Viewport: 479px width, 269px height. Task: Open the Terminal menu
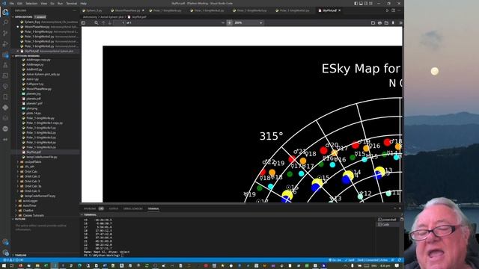click(72, 3)
